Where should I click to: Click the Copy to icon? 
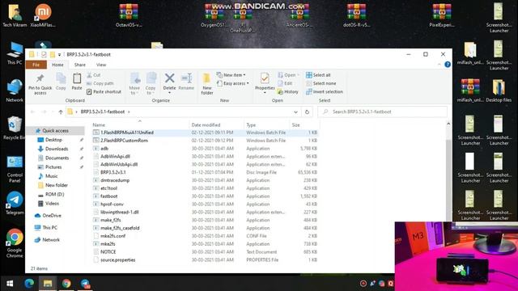coord(151,79)
